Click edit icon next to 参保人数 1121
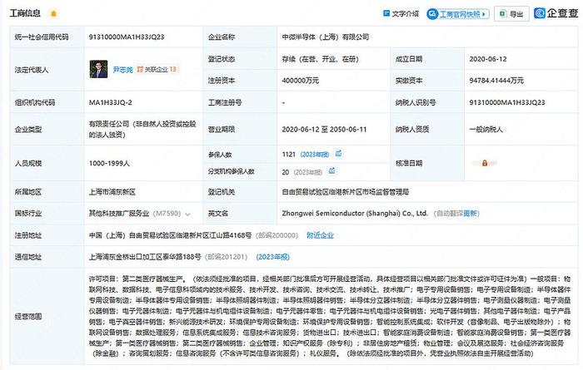The image size is (583, 370). (339, 153)
